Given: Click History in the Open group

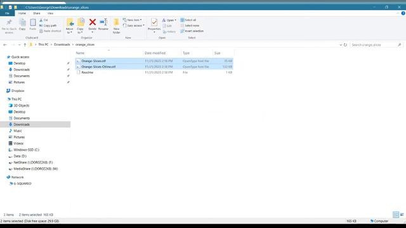Looking at the screenshot, I should click(x=169, y=32).
